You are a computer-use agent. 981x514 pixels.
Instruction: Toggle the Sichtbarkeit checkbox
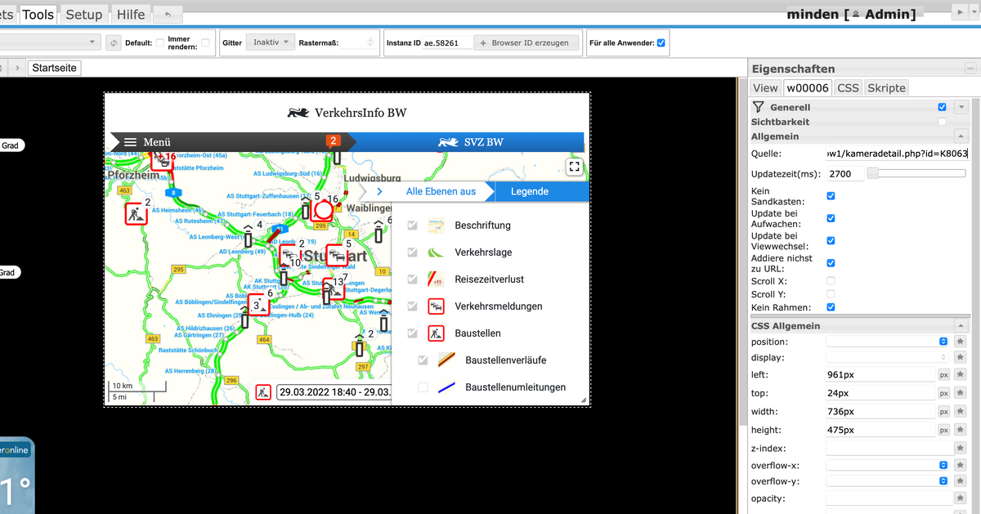942,122
